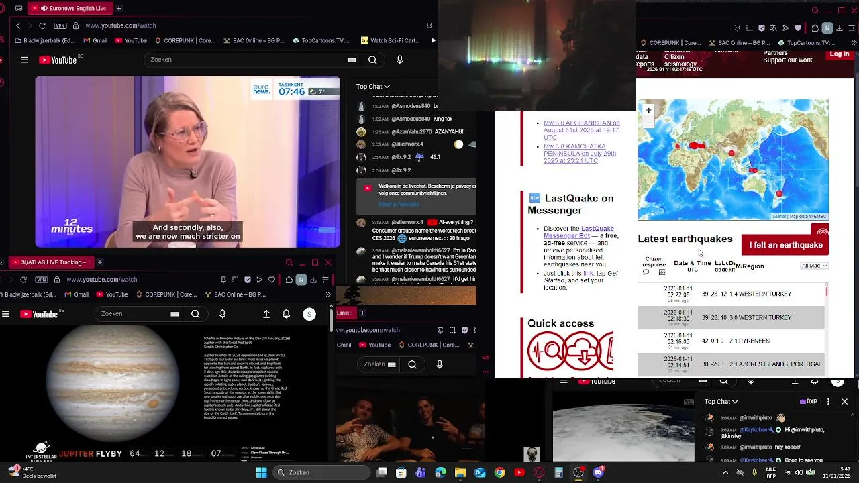
Task: Click the I felt an earthquake button
Action: coord(785,245)
